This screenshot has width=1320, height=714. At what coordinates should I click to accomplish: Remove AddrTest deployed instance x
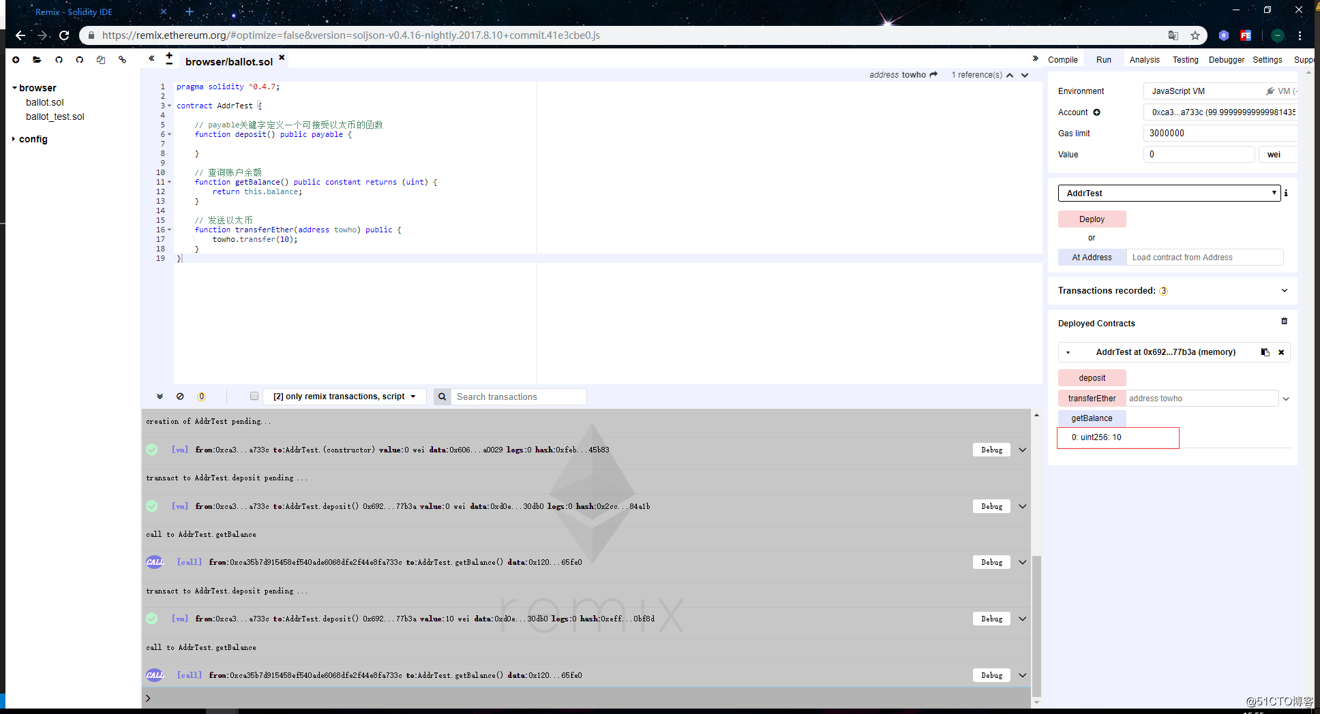click(1281, 352)
